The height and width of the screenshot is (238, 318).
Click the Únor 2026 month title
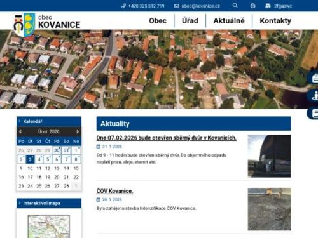pyautogui.click(x=48, y=131)
